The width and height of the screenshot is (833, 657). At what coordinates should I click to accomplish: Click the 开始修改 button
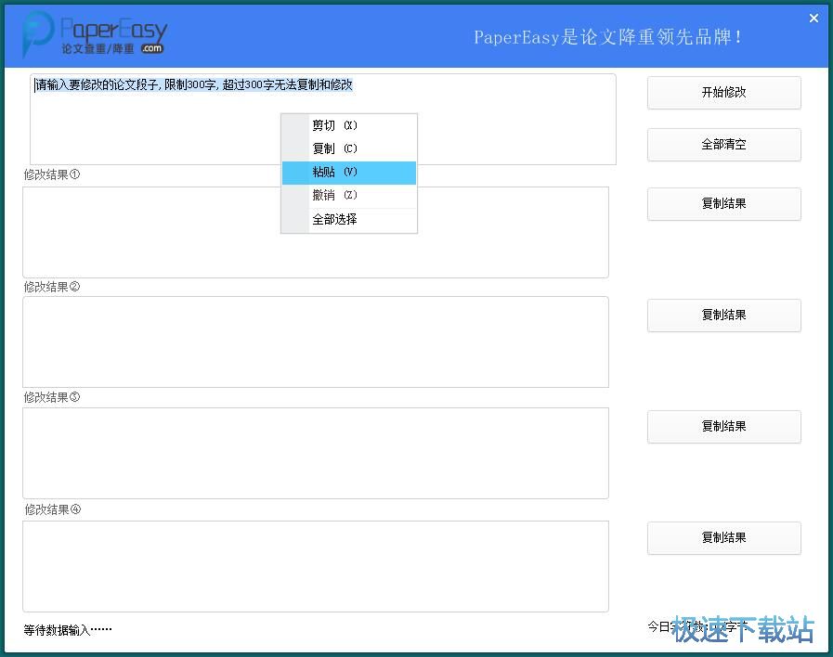pos(723,93)
